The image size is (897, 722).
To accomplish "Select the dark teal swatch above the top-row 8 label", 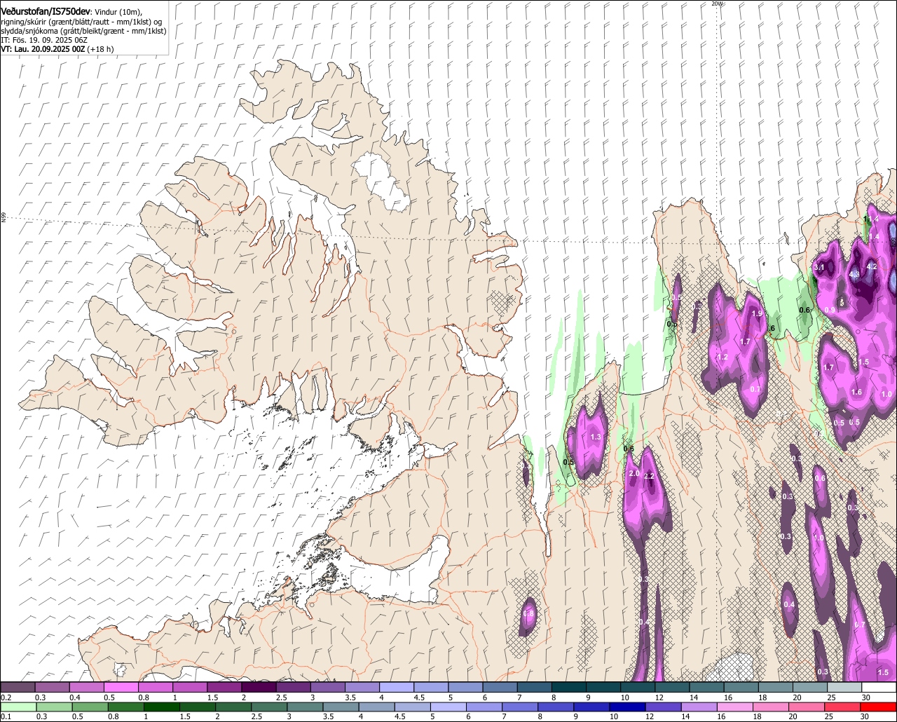I will [x=569, y=687].
